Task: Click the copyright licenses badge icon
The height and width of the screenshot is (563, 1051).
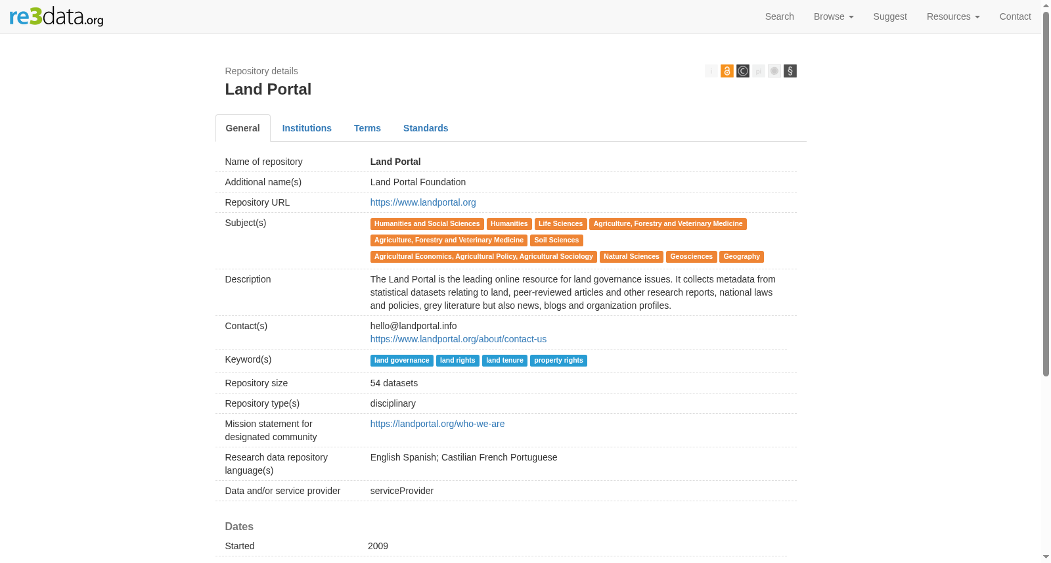Action: coord(742,71)
